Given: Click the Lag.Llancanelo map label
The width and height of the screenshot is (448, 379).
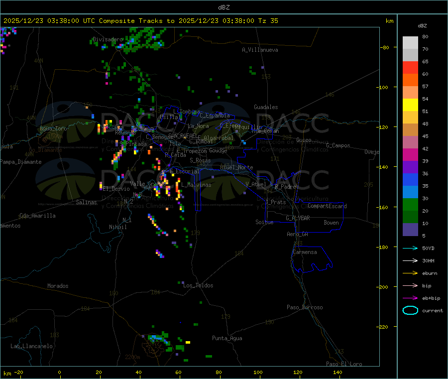Looking at the screenshot, I should point(32,346).
